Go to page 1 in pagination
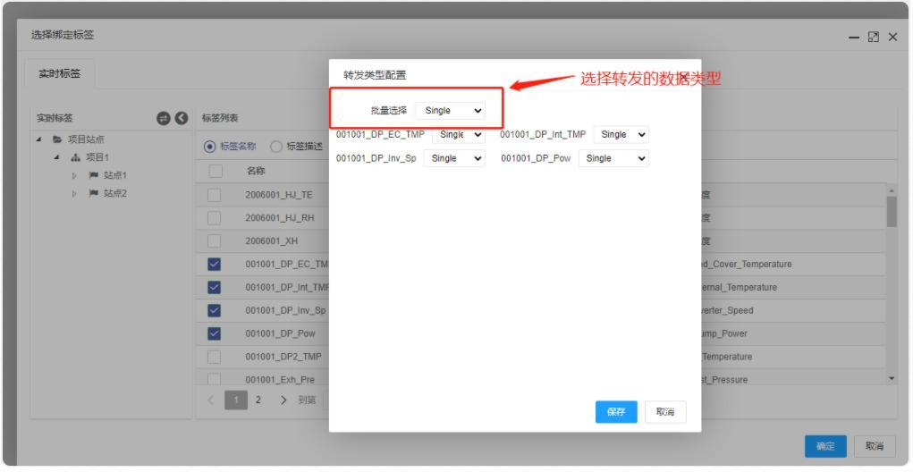Viewport: 913px width, 472px height. 236,400
